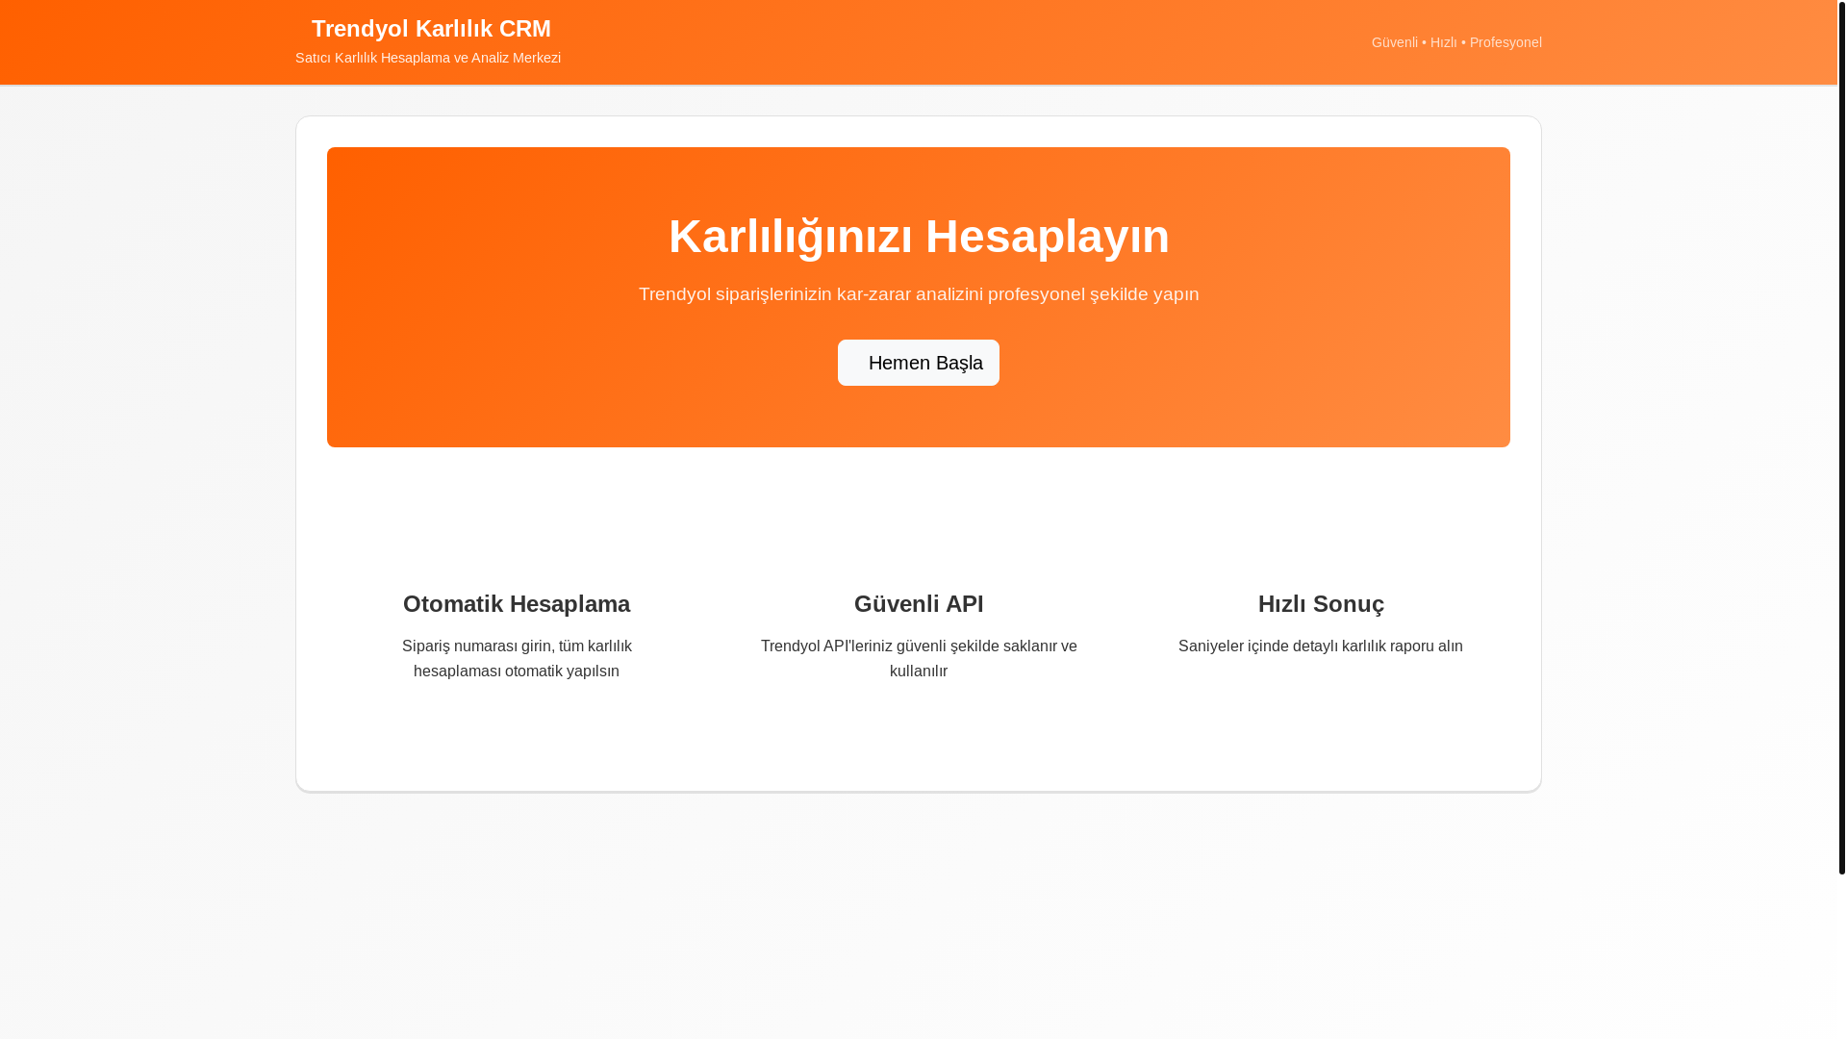Viewport: 1847px width, 1039px height.
Task: Select the Trendyol API'leriniz güvenli şekilde description
Action: tap(919, 659)
